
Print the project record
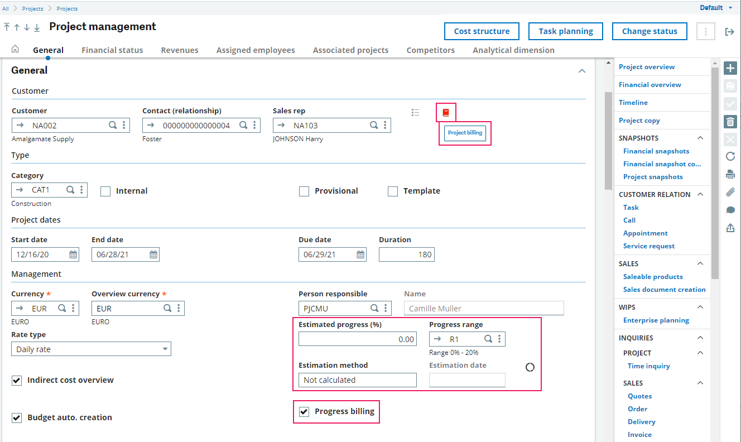coord(730,174)
